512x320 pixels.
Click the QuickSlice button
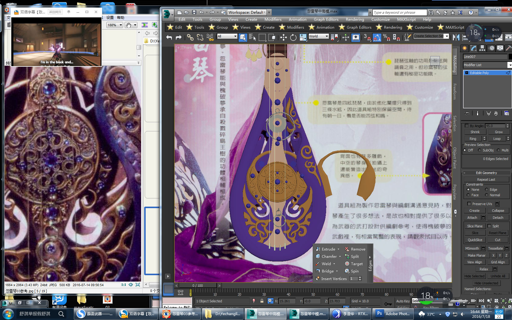(x=475, y=240)
